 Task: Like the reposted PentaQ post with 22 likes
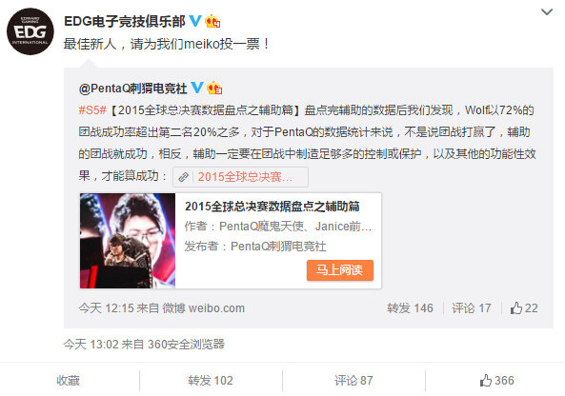coord(524,308)
